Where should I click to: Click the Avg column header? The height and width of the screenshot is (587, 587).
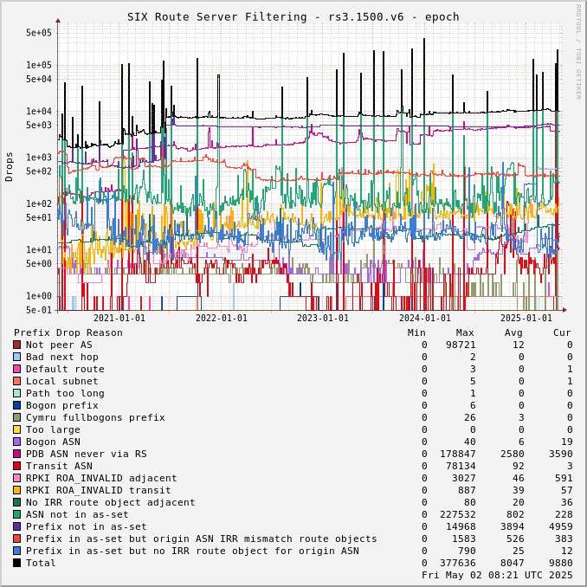click(513, 332)
